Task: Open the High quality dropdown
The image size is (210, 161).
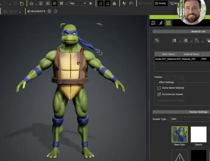Action: coord(77,3)
